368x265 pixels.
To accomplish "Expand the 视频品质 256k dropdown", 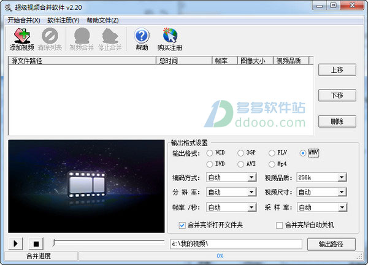I will pyautogui.click(x=342, y=177).
